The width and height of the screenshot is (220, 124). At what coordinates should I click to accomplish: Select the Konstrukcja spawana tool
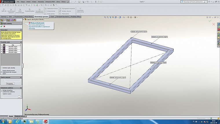click(11, 10)
